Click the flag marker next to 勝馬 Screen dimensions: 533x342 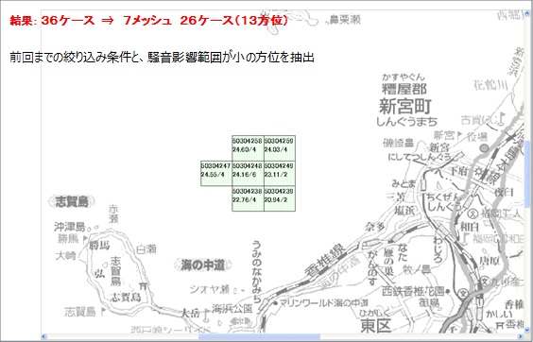coord(85,238)
